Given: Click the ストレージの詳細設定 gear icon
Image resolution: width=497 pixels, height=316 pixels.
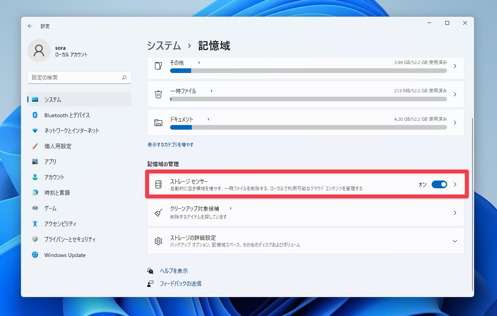Looking at the screenshot, I should click(158, 241).
